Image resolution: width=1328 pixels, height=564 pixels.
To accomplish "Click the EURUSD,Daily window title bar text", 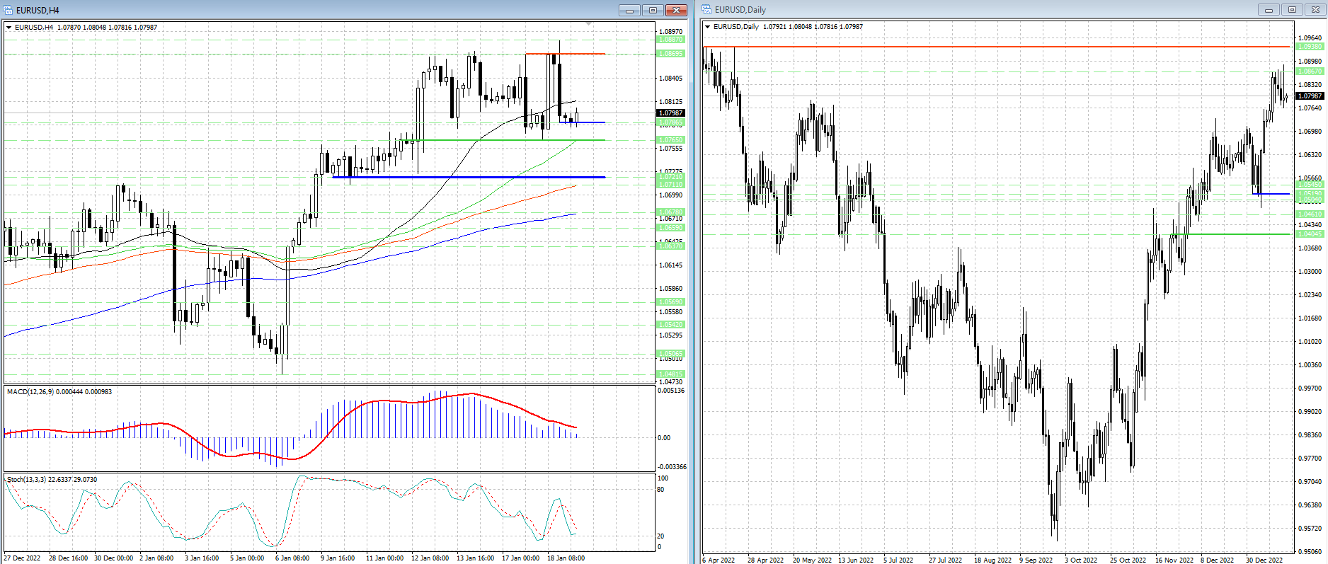I will point(740,10).
